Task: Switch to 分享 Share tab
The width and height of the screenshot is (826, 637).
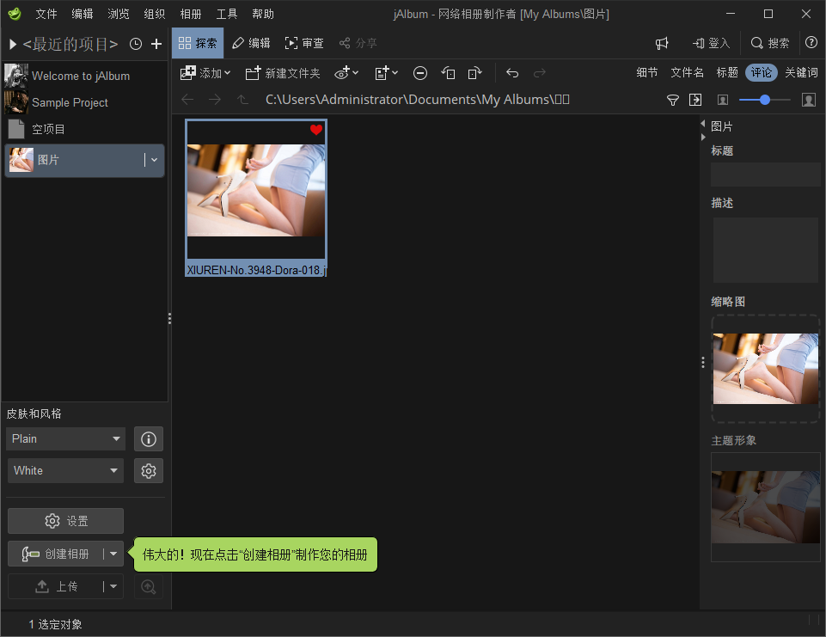Action: click(x=358, y=43)
